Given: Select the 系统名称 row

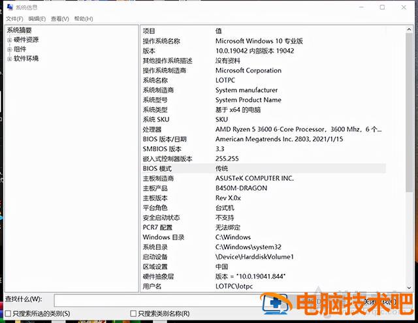Looking at the screenshot, I should [263, 80].
